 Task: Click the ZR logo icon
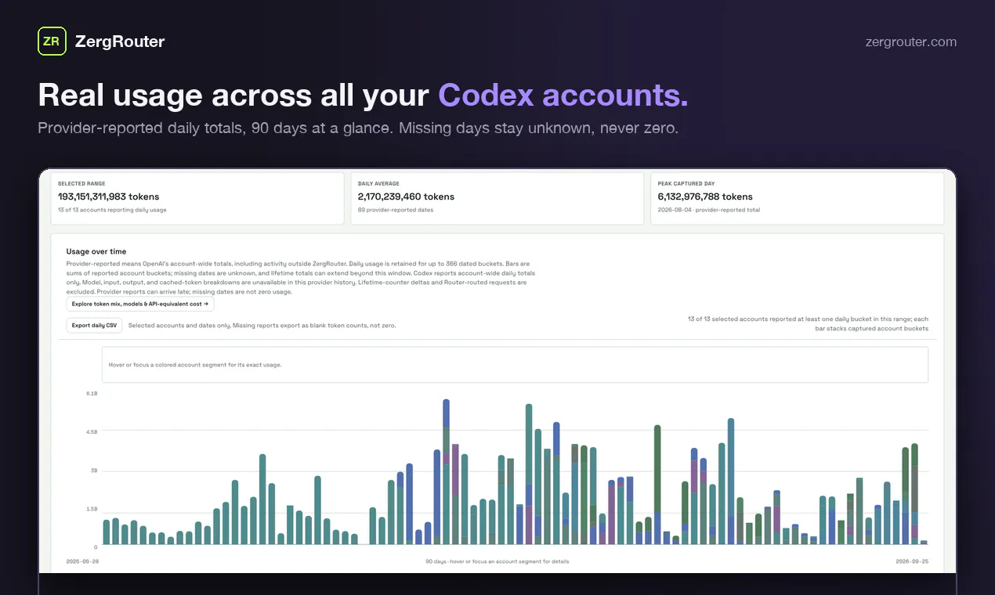tap(52, 41)
